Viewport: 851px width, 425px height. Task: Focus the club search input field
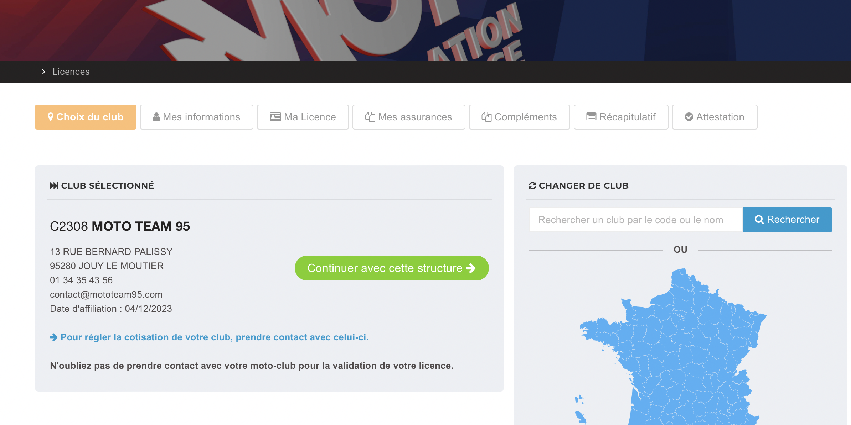pyautogui.click(x=635, y=220)
